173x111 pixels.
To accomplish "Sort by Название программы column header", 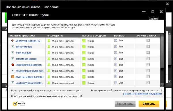I will (22, 36).
